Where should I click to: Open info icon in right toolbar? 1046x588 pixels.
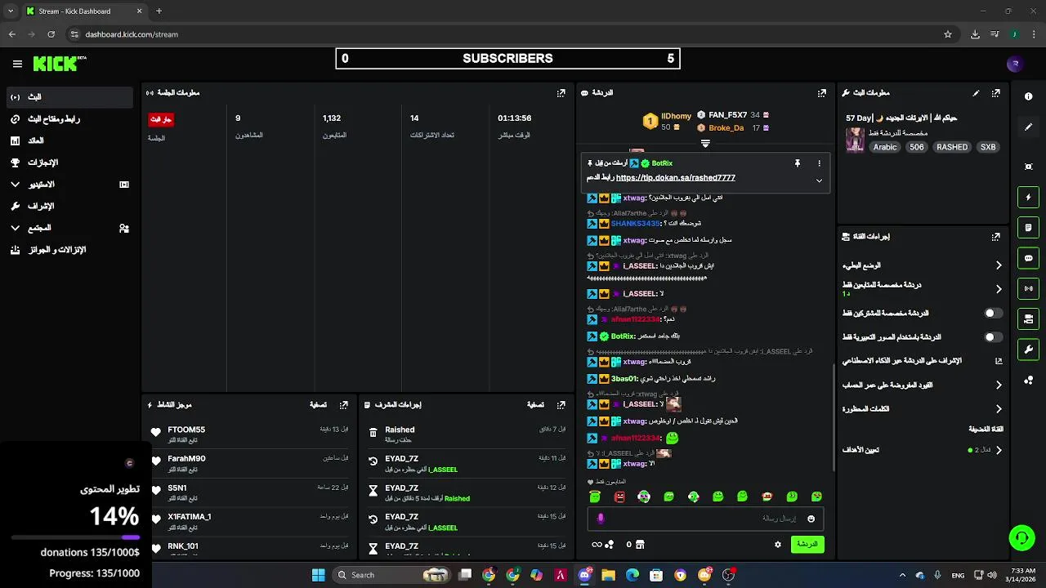pos(1028,96)
